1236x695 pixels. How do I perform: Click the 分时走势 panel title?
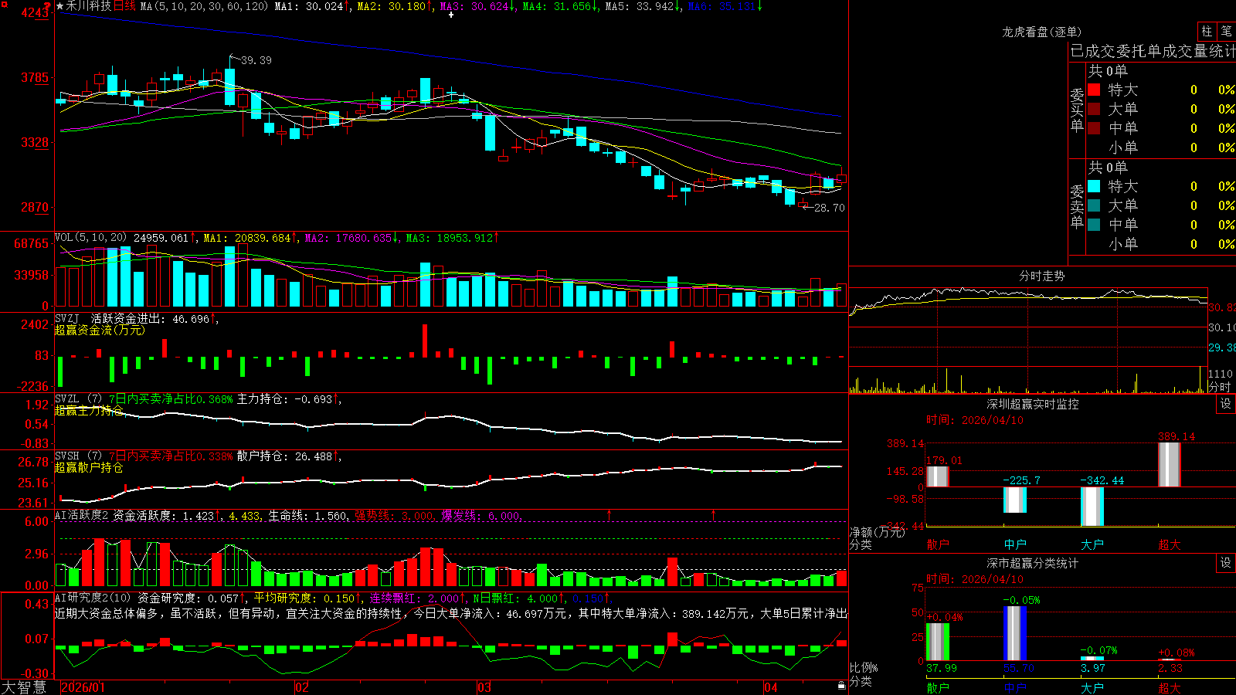point(1041,276)
